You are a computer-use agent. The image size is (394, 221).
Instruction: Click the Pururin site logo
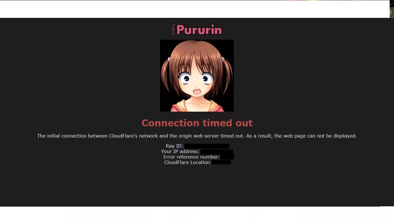(197, 30)
